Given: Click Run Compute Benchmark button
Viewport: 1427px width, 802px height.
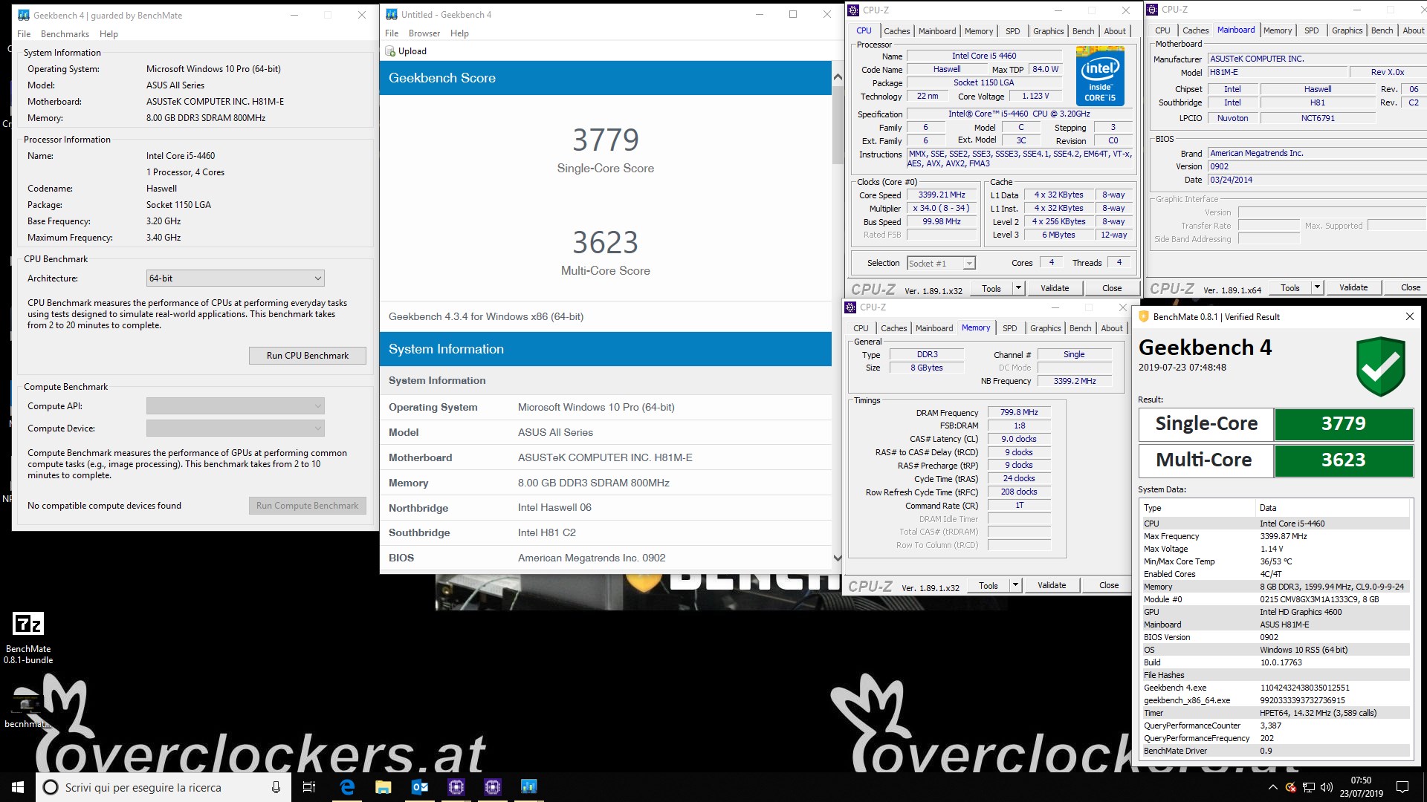Looking at the screenshot, I should click(308, 506).
